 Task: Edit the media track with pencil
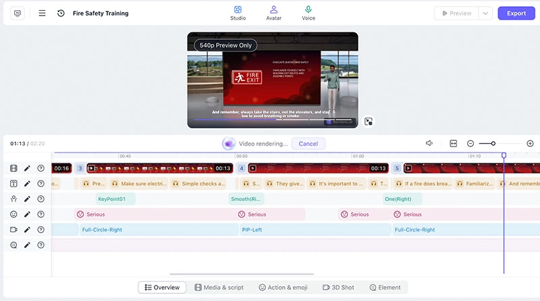(x=27, y=168)
